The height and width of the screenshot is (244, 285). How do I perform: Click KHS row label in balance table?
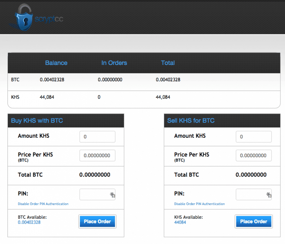click(x=15, y=97)
